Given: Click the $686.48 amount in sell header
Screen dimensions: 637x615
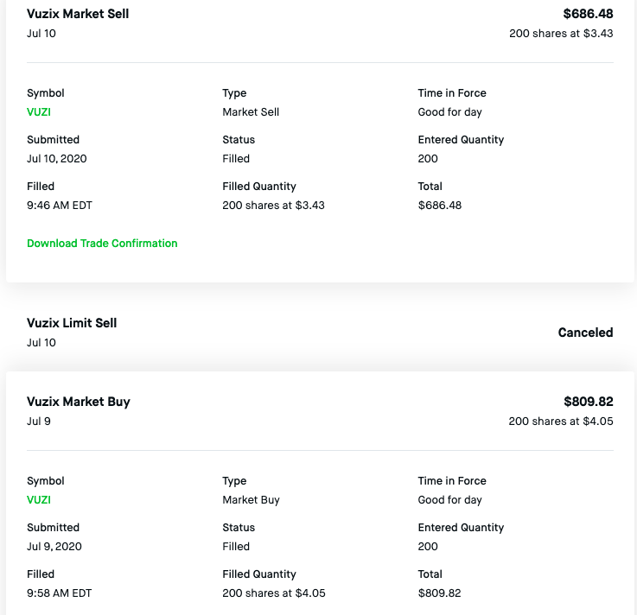Looking at the screenshot, I should pos(588,14).
